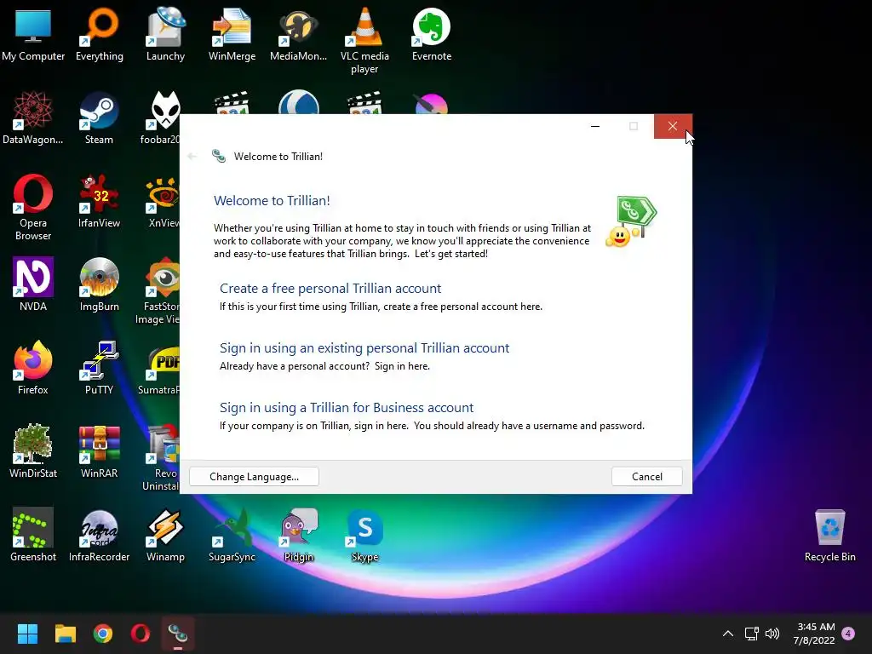This screenshot has height=654, width=872.
Task: Minimize the Trillian welcome window
Action: click(595, 126)
